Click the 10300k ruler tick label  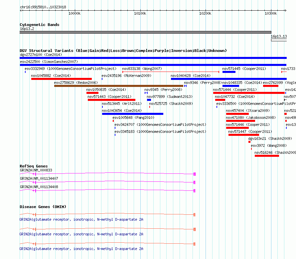tap(271, 13)
